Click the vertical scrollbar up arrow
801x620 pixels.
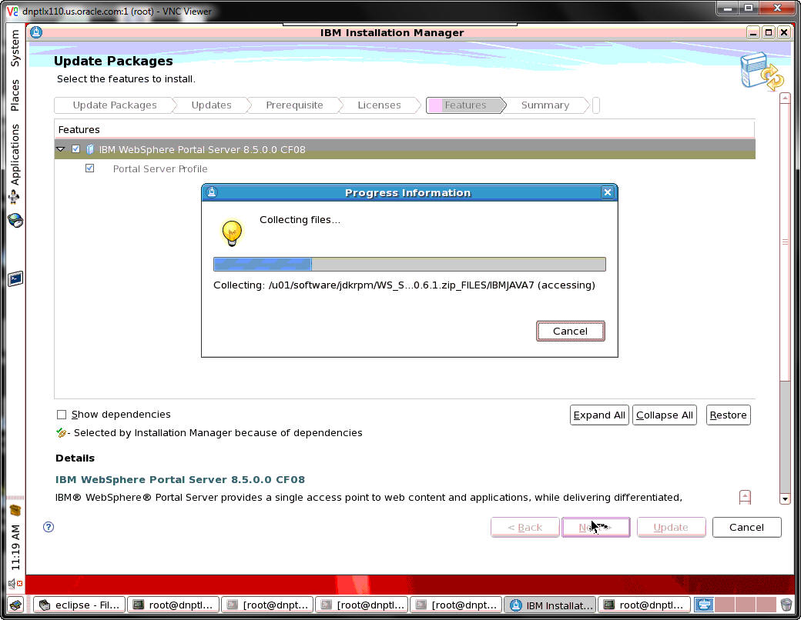pos(785,98)
